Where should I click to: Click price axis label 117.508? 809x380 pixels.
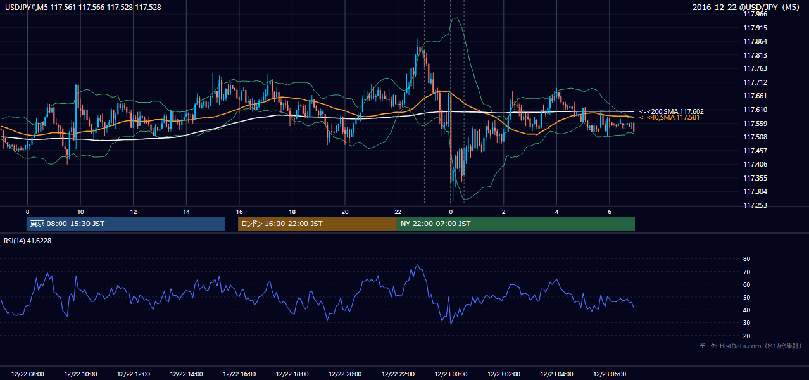(756, 137)
